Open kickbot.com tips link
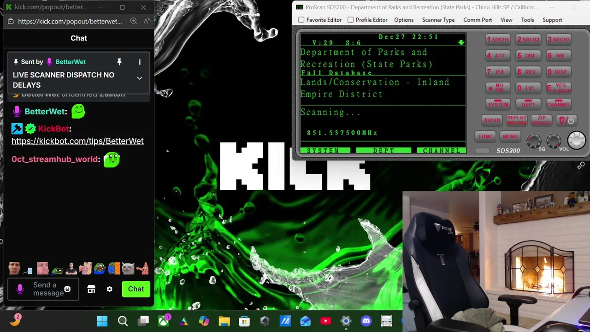 point(77,141)
